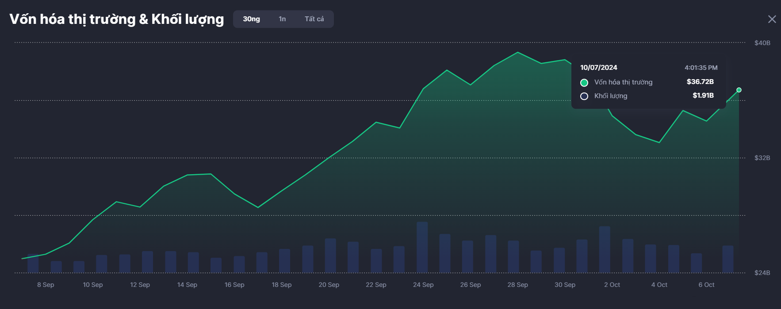Viewport: 781px width, 309px height.
Task: Click the 24 Sep date axis label
Action: [x=423, y=285]
